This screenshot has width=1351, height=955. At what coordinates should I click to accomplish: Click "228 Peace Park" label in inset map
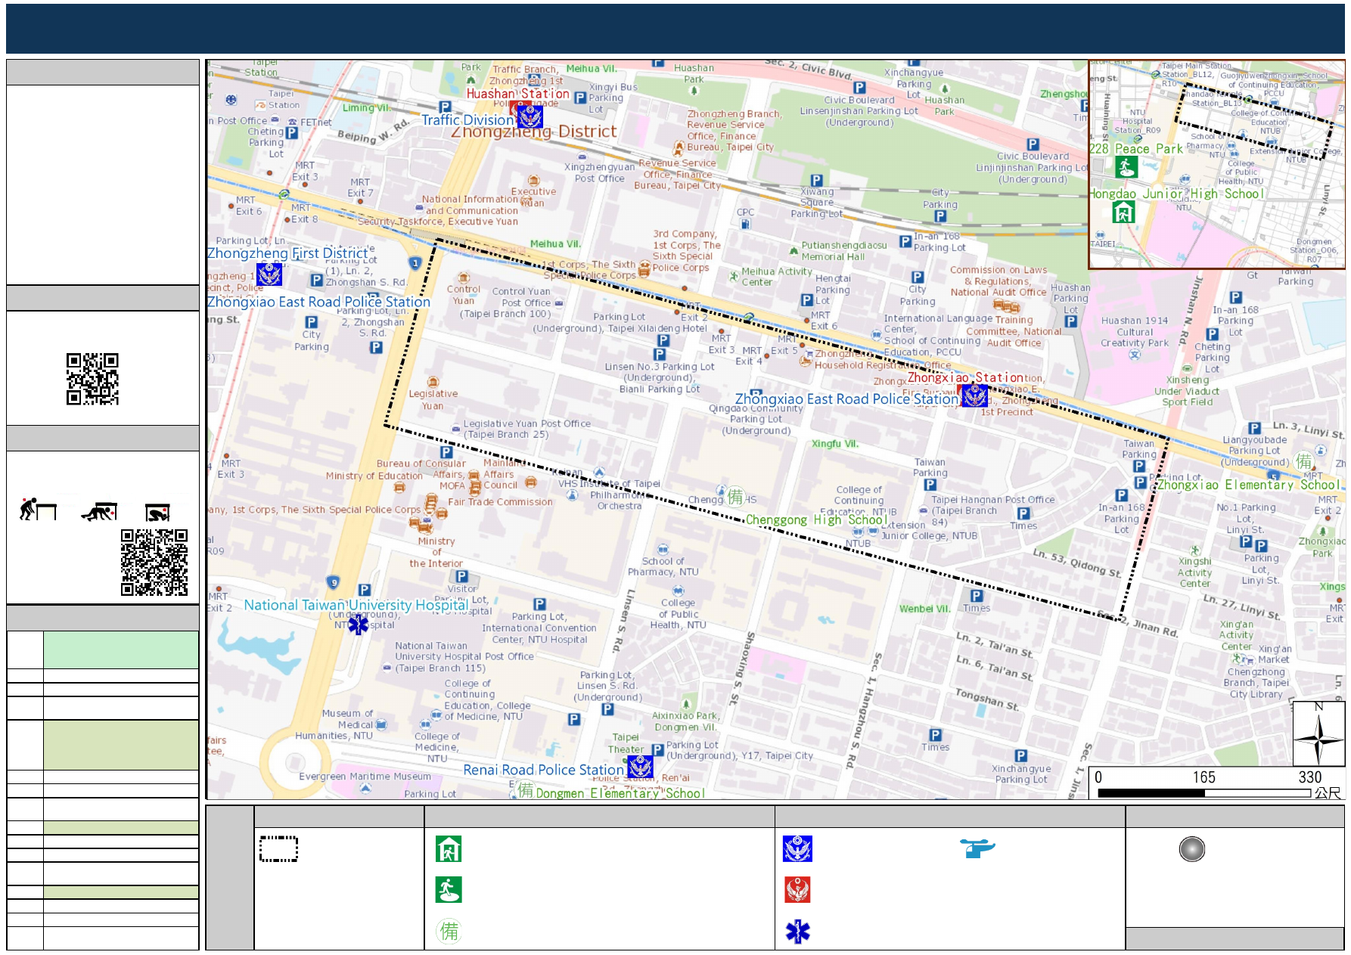click(x=1136, y=149)
